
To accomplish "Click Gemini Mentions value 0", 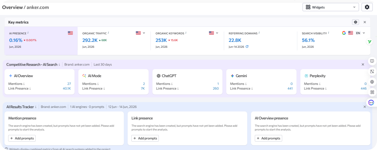I will [291, 84].
